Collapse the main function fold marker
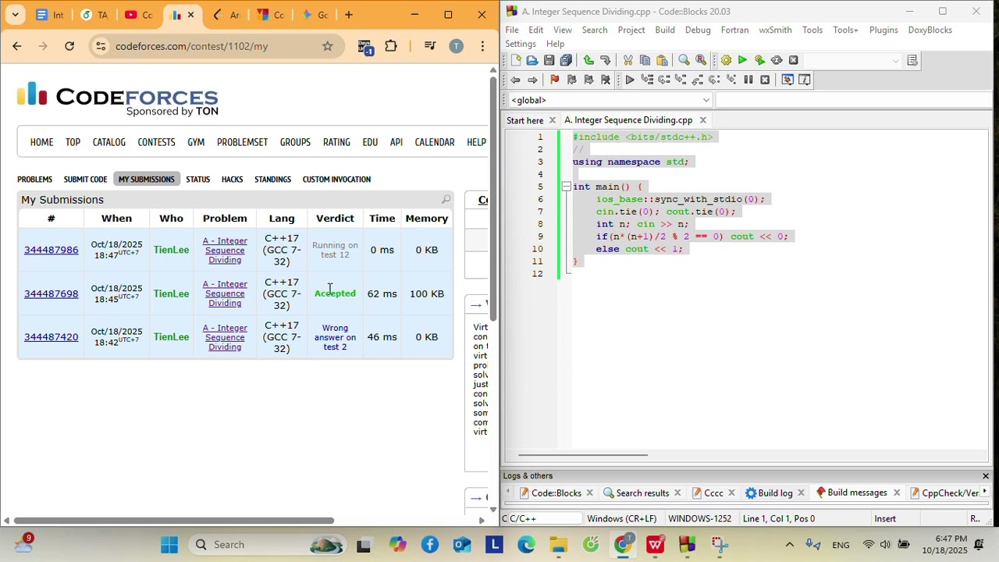Screen dimensions: 999x562 pos(566,187)
